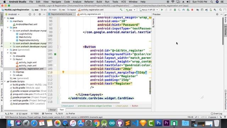Expand the values folder
The image size is (227, 128).
pyautogui.click(x=11, y=75)
